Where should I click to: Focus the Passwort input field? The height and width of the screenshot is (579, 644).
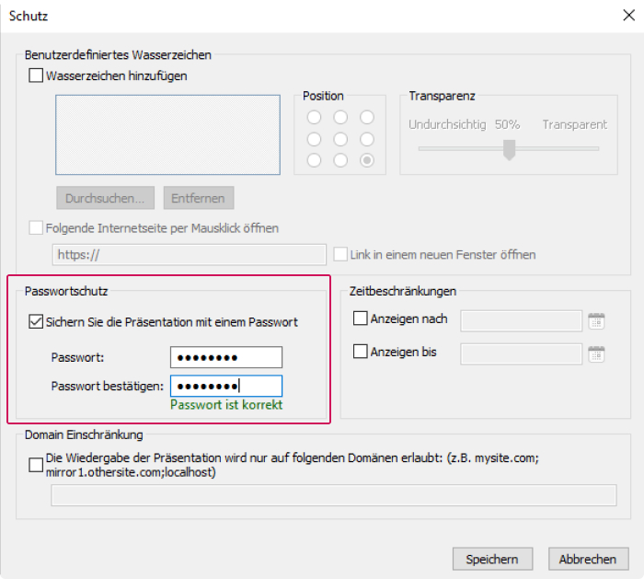coord(226,357)
